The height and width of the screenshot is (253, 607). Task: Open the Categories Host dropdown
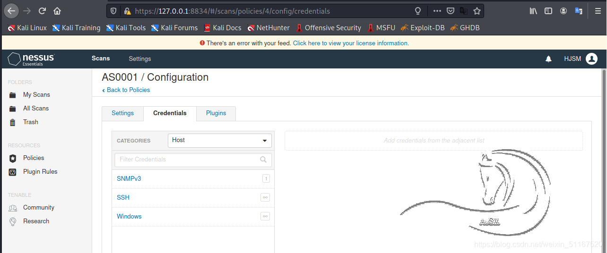(220, 141)
